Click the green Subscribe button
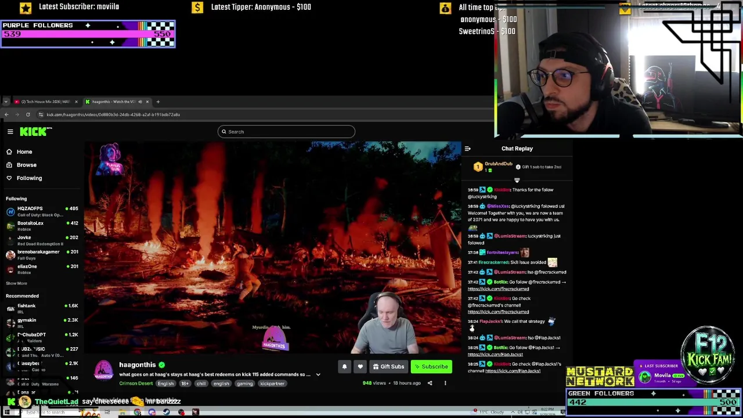The width and height of the screenshot is (743, 418). [x=431, y=366]
